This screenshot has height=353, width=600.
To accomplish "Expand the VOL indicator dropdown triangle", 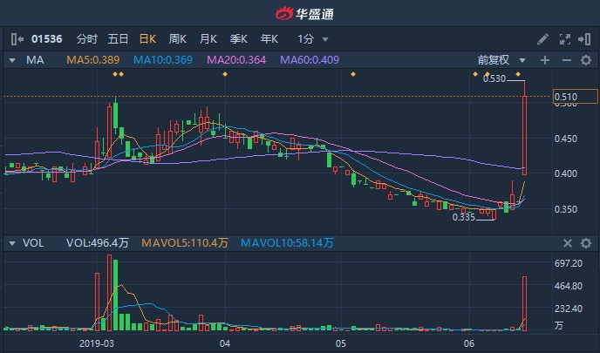I will [x=12, y=243].
